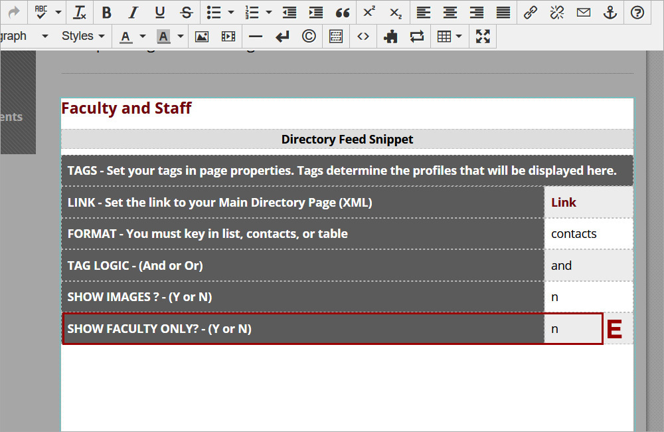Click the Link cell in the snippet table
Image resolution: width=664 pixels, height=432 pixels.
click(x=588, y=202)
